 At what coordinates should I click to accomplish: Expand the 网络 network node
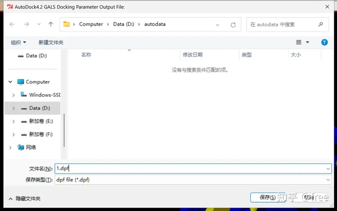(x=10, y=147)
